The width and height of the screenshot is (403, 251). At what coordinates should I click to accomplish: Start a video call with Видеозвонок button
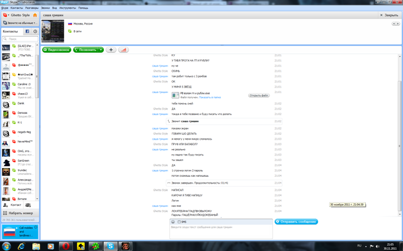tap(57, 50)
